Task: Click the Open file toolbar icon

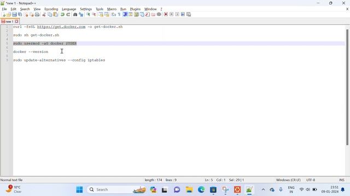Action: tap(9, 15)
